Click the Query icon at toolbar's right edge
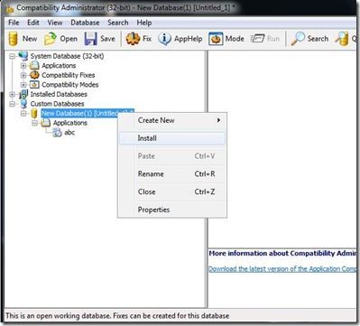Image resolution: width=360 pixels, height=326 pixels. click(342, 39)
